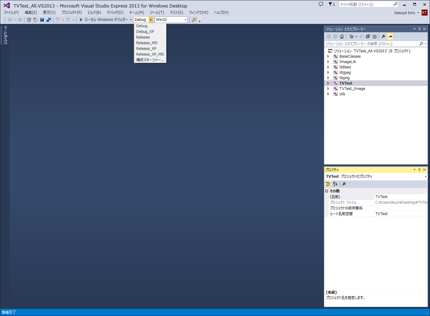Click the main toolbar Navigate Forward icon
The image size is (430, 316).
pyautogui.click(x=20, y=20)
